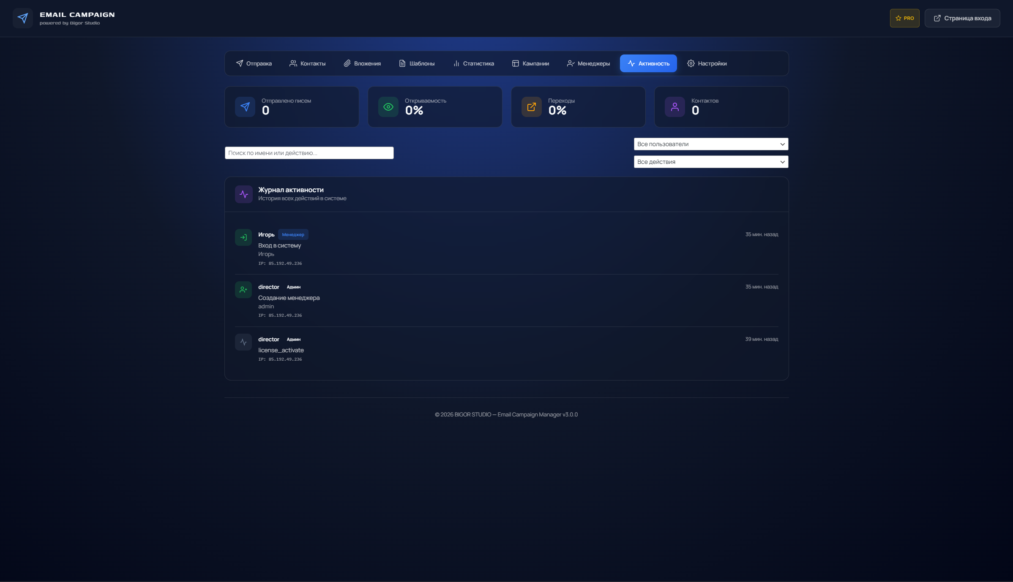Click the user-plus icon on the director entry
The width and height of the screenshot is (1013, 582).
point(243,289)
